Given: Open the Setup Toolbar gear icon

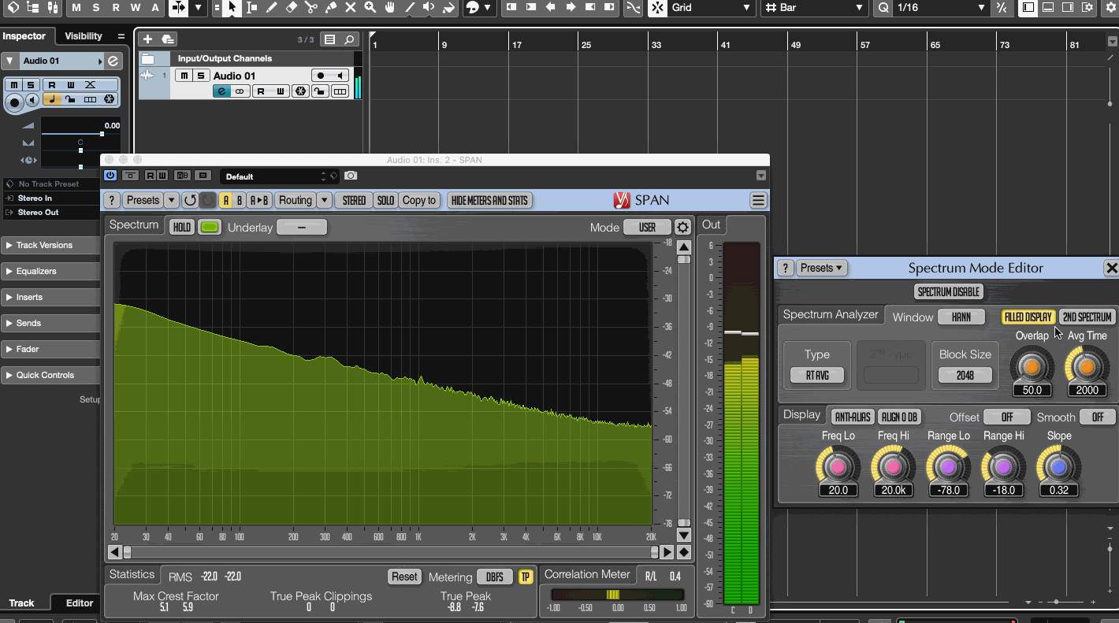Looking at the screenshot, I should (x=1110, y=8).
